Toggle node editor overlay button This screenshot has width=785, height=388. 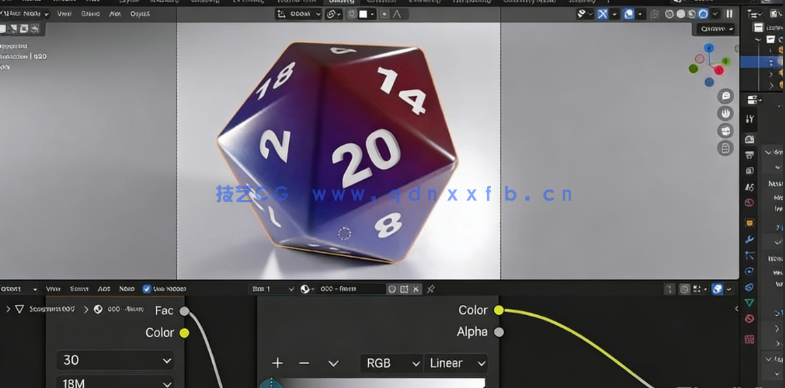pyautogui.click(x=718, y=289)
